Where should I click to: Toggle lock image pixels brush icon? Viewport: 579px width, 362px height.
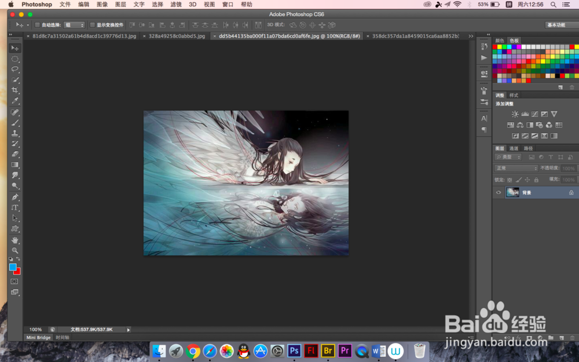518,180
